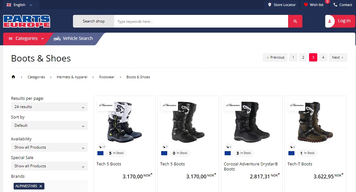356x192 pixels.
Task: Click the motorcycle icon in Vehicle Search
Action: coord(57,39)
